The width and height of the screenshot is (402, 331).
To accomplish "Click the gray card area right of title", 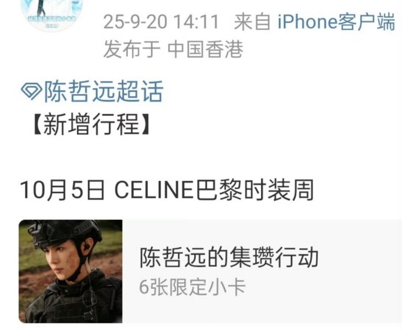I will [x=359, y=271].
